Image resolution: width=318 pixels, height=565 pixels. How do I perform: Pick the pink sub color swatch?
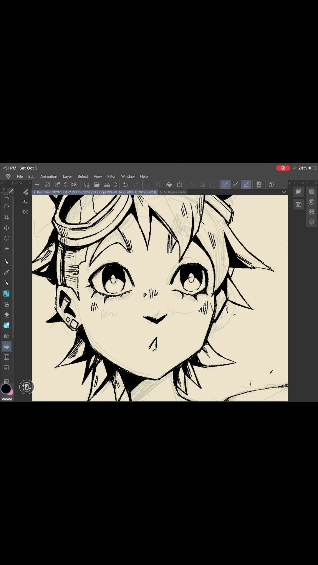pos(11,393)
